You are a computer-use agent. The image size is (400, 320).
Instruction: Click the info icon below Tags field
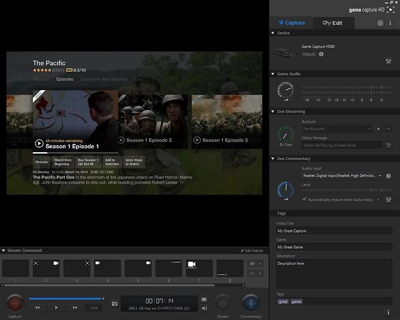pyautogui.click(x=388, y=312)
